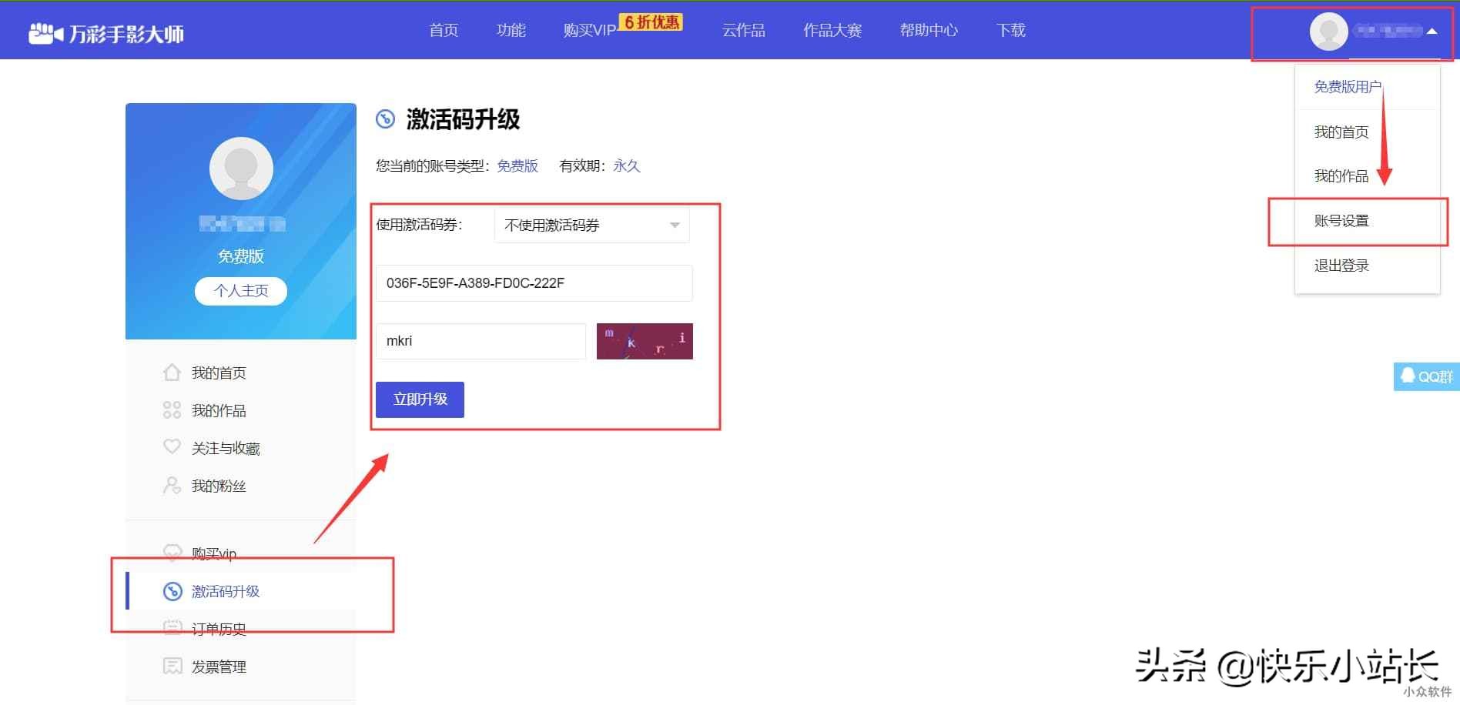Choose 退出登录 from the user menu
This screenshot has width=1460, height=705.
pos(1341,266)
